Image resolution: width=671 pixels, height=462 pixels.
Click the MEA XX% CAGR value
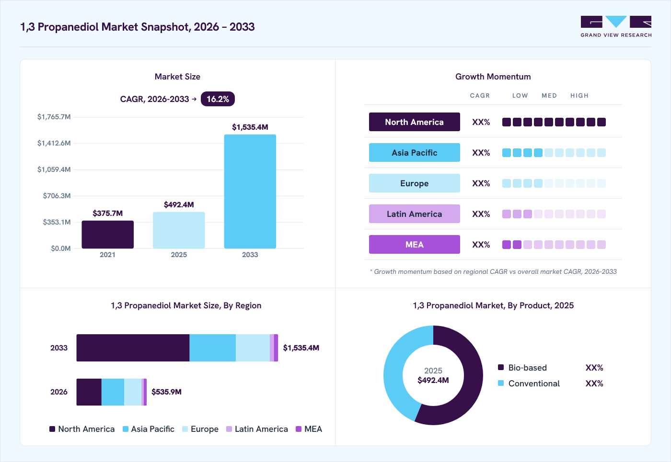[481, 245]
